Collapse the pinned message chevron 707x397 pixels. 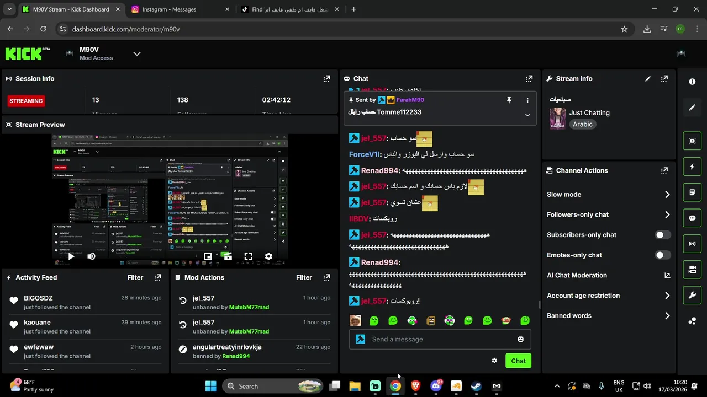click(x=527, y=115)
